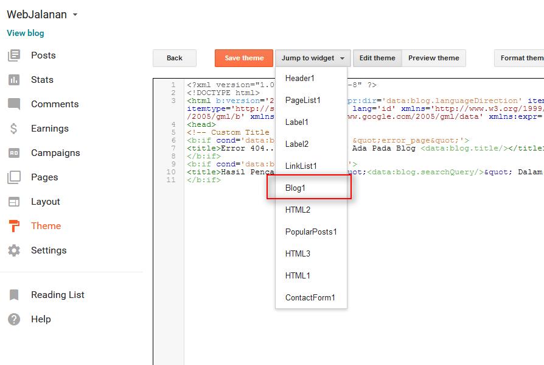Jump to the HTML2 widget
This screenshot has width=544, height=365.
click(311, 210)
